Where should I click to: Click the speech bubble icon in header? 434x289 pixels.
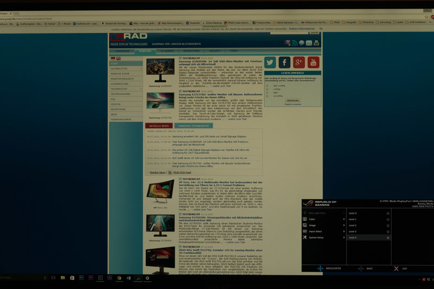pos(302,43)
